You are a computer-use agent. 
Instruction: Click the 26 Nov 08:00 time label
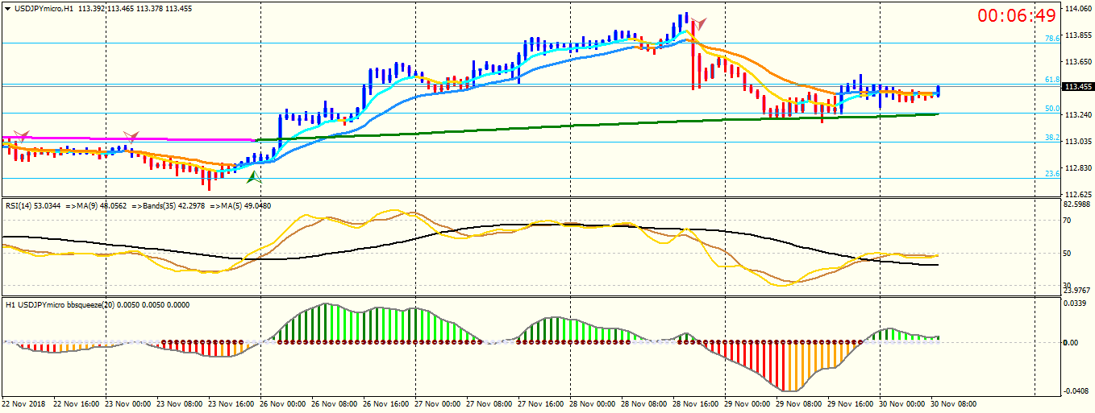[x=336, y=403]
